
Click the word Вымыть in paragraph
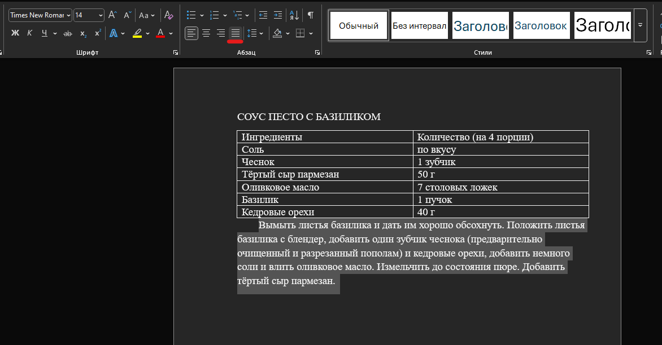click(x=278, y=225)
